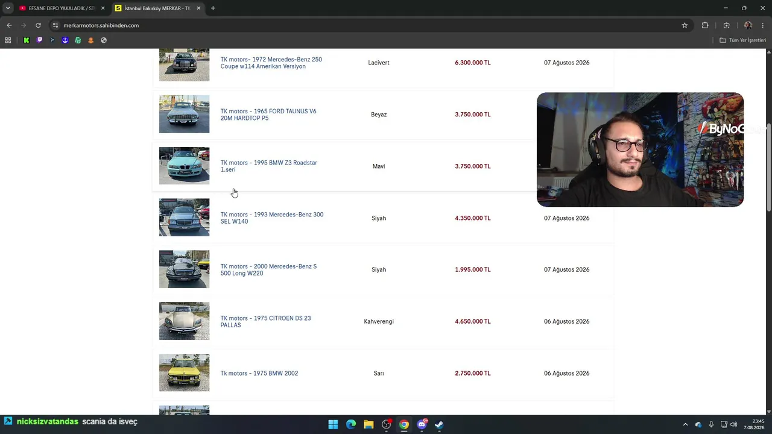Open the 1995 BMW Z3 Roadster listing
This screenshot has width=772, height=434.
[x=268, y=166]
